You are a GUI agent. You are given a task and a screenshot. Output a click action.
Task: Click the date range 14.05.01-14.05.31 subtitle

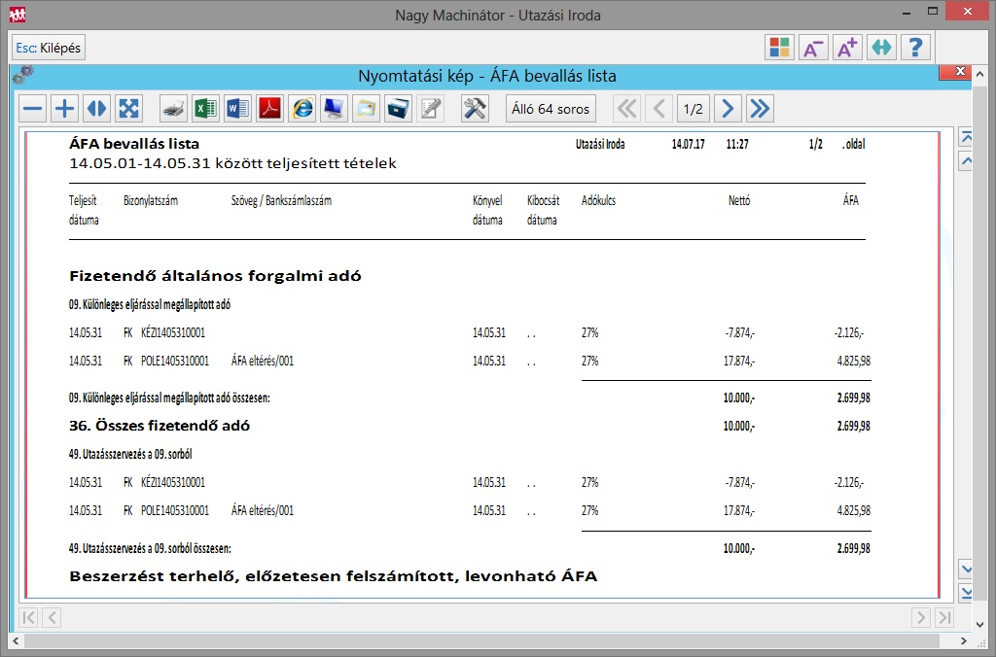point(232,163)
